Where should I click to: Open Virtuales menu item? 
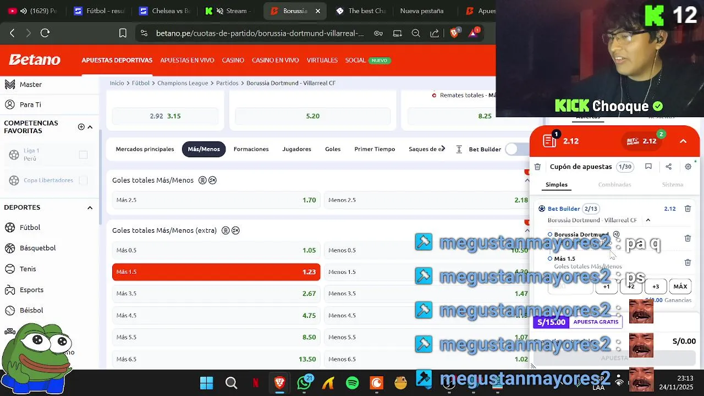tap(322, 60)
